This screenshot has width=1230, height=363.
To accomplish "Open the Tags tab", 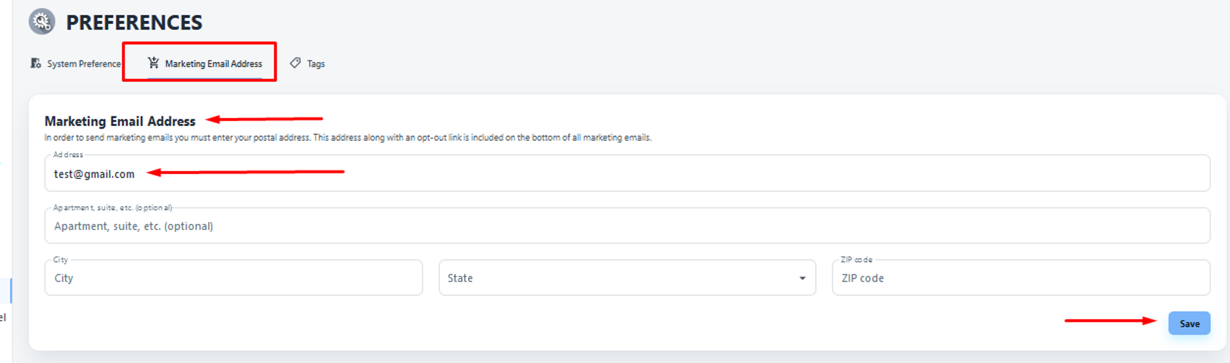I will pos(315,64).
